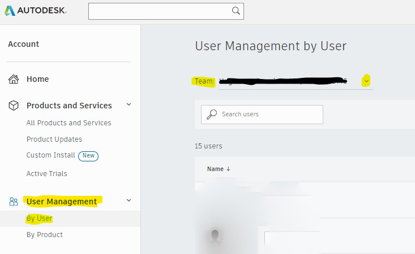The image size is (415, 254).
Task: Click the magnifier icon in top search bar
Action: tap(236, 11)
